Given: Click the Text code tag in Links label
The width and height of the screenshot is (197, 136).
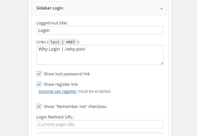Looking at the screenshot, I should (55, 42).
